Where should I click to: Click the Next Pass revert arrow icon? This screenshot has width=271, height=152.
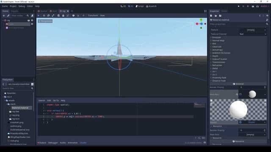tap(237, 94)
